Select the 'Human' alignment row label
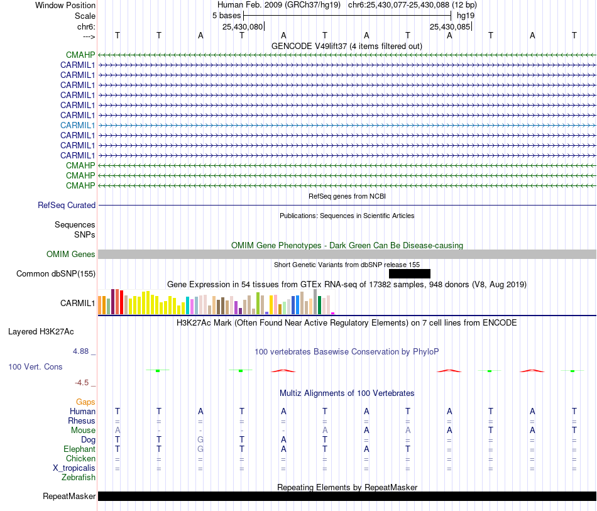The width and height of the screenshot is (597, 511). pos(82,411)
